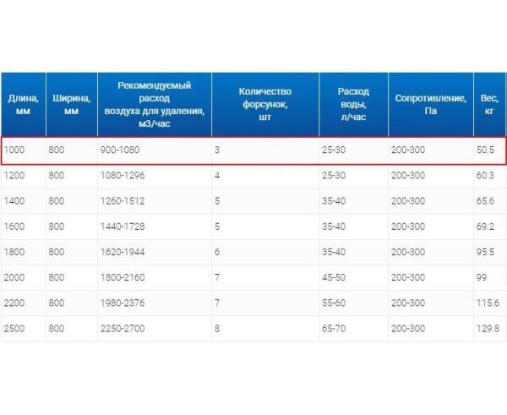Click the Ширина, мм column header
Screen dimensions: 507x415
pos(72,105)
